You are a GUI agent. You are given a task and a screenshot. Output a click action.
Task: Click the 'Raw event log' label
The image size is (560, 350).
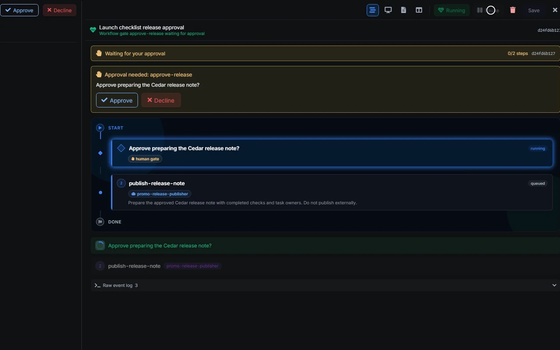[x=118, y=285]
